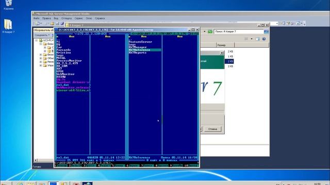Screen dimensions: 330x185
Task: Click the Save All icon in SSMS toolbar
Action: point(62,24)
